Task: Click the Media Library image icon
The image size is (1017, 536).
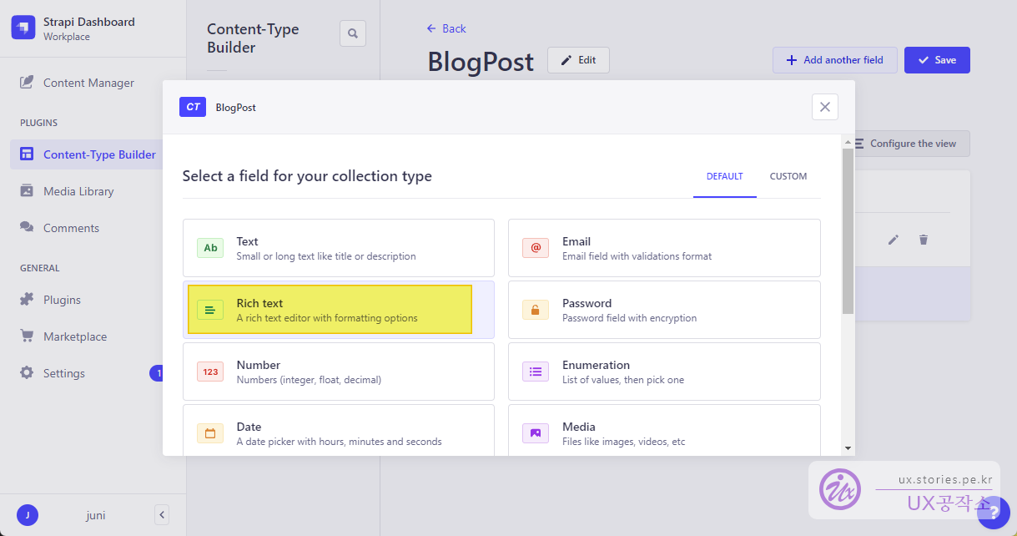Action: (27, 191)
